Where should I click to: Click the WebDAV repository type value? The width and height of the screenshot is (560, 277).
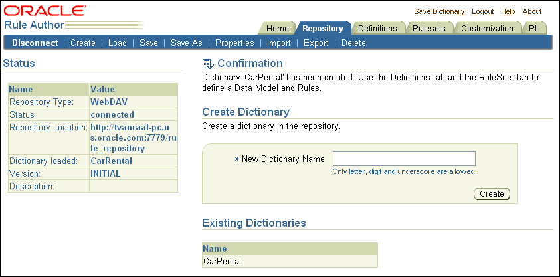[x=109, y=102]
